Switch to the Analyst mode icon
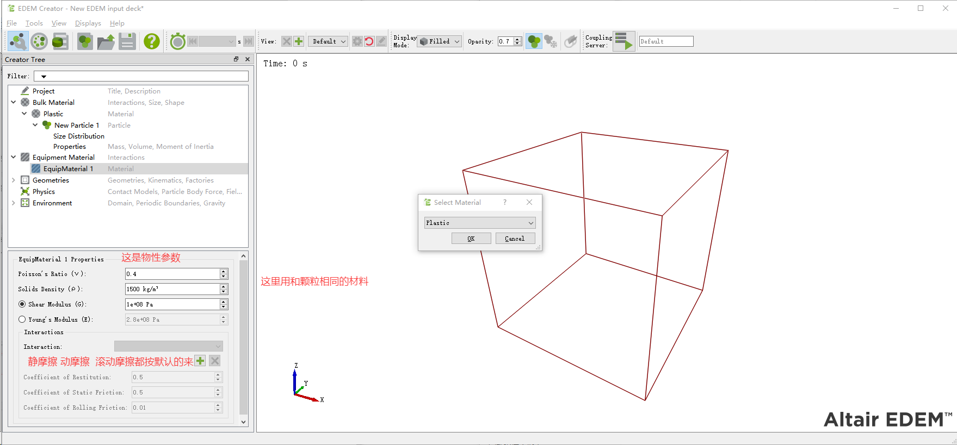This screenshot has height=445, width=957. 60,41
